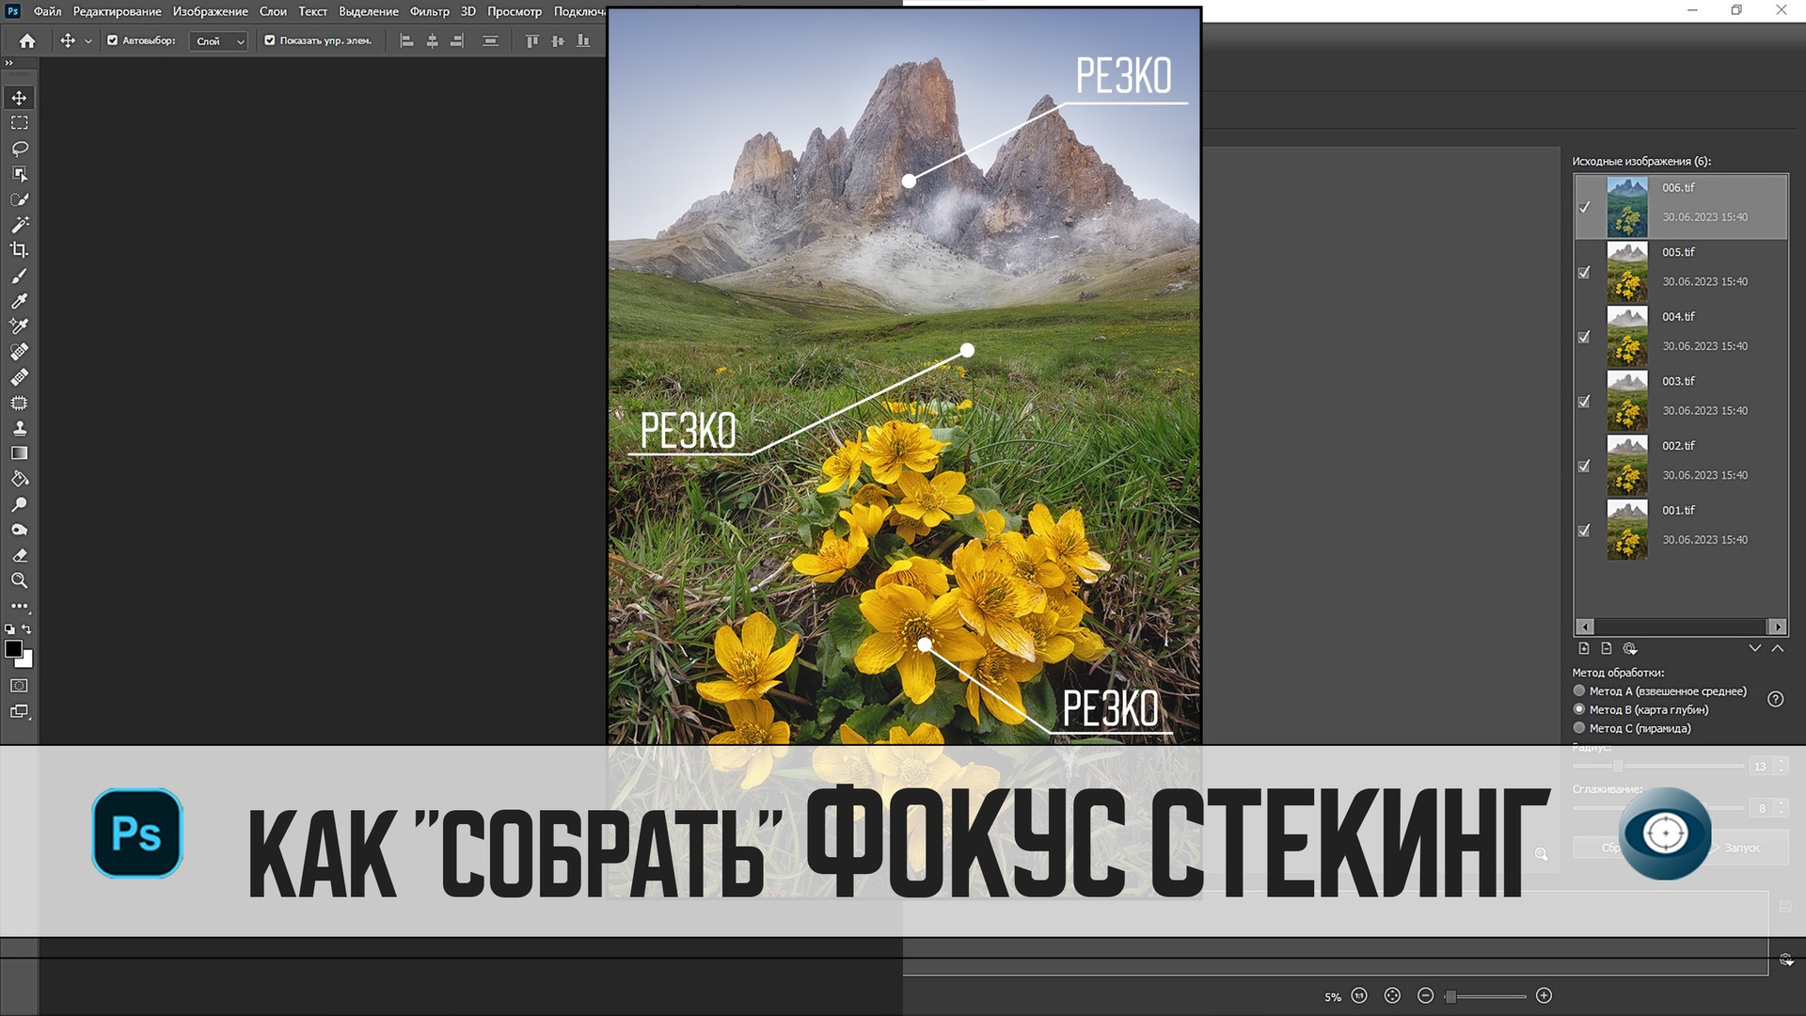
Task: Open the gear settings dropdown above Метод обработки
Action: coord(1630,649)
